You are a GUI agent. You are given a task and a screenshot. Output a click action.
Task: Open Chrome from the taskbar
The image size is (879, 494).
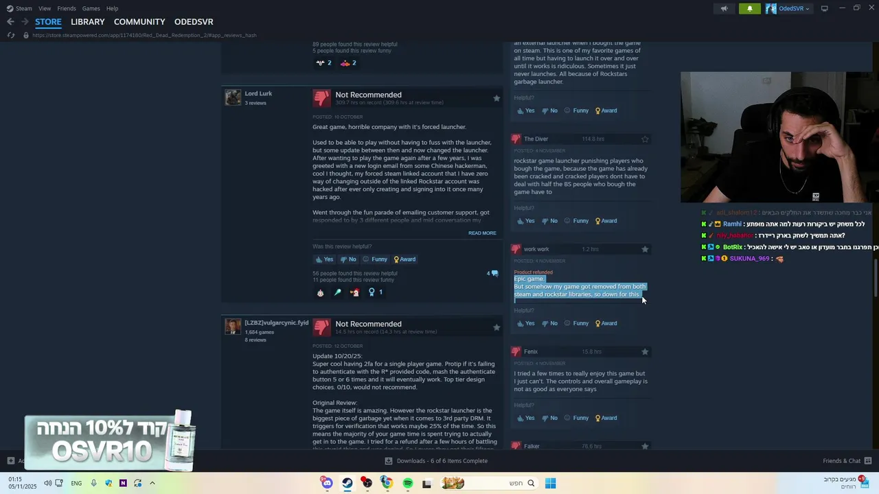[387, 483]
